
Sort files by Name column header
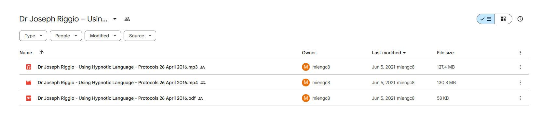[x=26, y=53]
